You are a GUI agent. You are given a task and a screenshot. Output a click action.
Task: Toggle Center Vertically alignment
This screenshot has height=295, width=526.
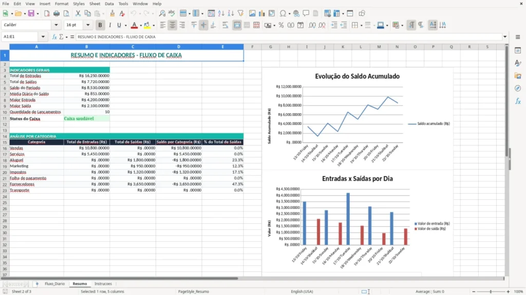coord(203,25)
